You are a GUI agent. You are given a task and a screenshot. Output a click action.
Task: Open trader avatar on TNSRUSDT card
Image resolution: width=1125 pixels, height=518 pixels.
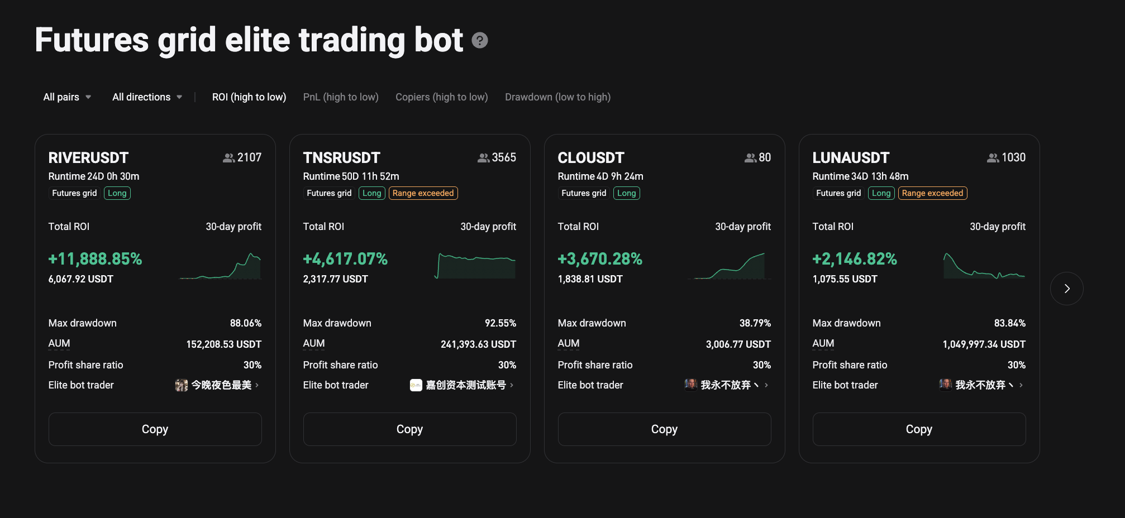coord(416,385)
